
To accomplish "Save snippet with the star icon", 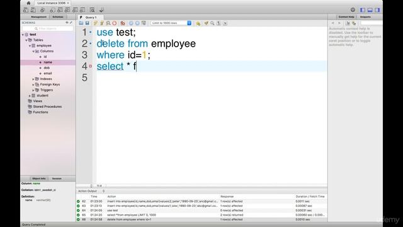I will [198, 23].
